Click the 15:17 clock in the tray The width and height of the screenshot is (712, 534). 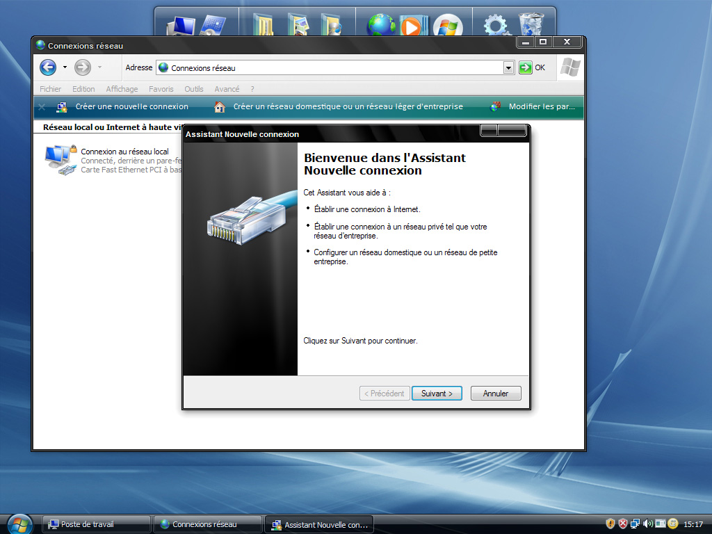pos(693,524)
